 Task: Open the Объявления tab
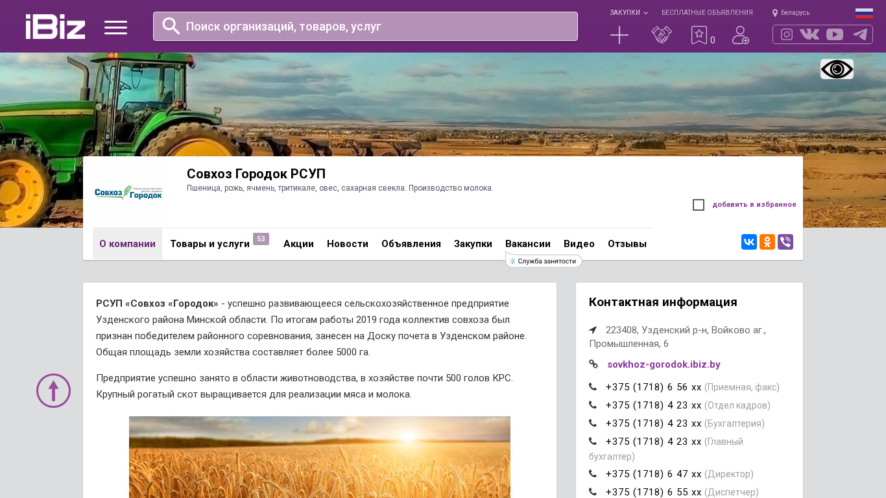(411, 244)
